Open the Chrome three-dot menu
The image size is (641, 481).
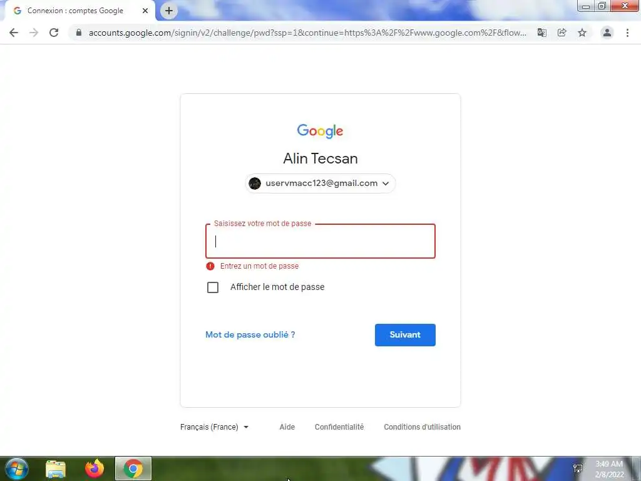(x=627, y=33)
